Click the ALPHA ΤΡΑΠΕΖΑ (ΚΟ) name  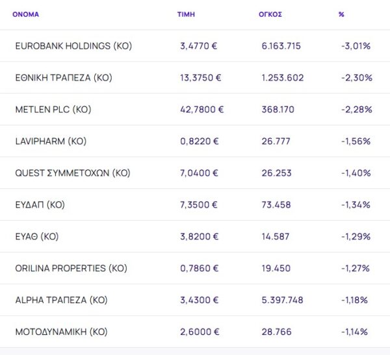click(61, 300)
